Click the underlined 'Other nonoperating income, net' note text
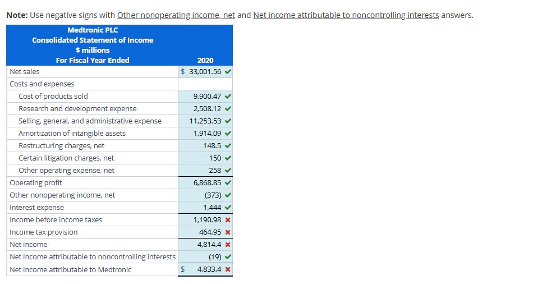The height and width of the screenshot is (284, 533). [x=176, y=15]
